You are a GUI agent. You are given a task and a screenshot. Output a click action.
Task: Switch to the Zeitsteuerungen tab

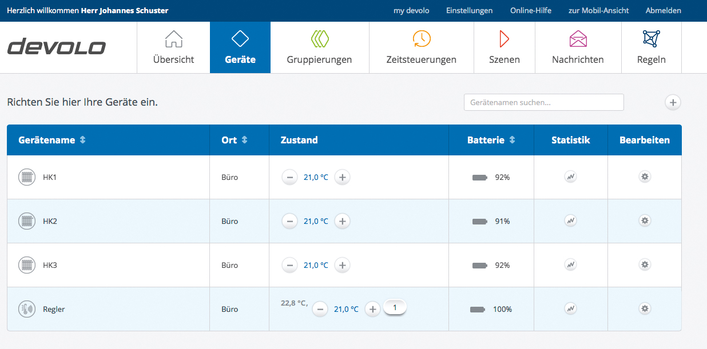tap(421, 47)
